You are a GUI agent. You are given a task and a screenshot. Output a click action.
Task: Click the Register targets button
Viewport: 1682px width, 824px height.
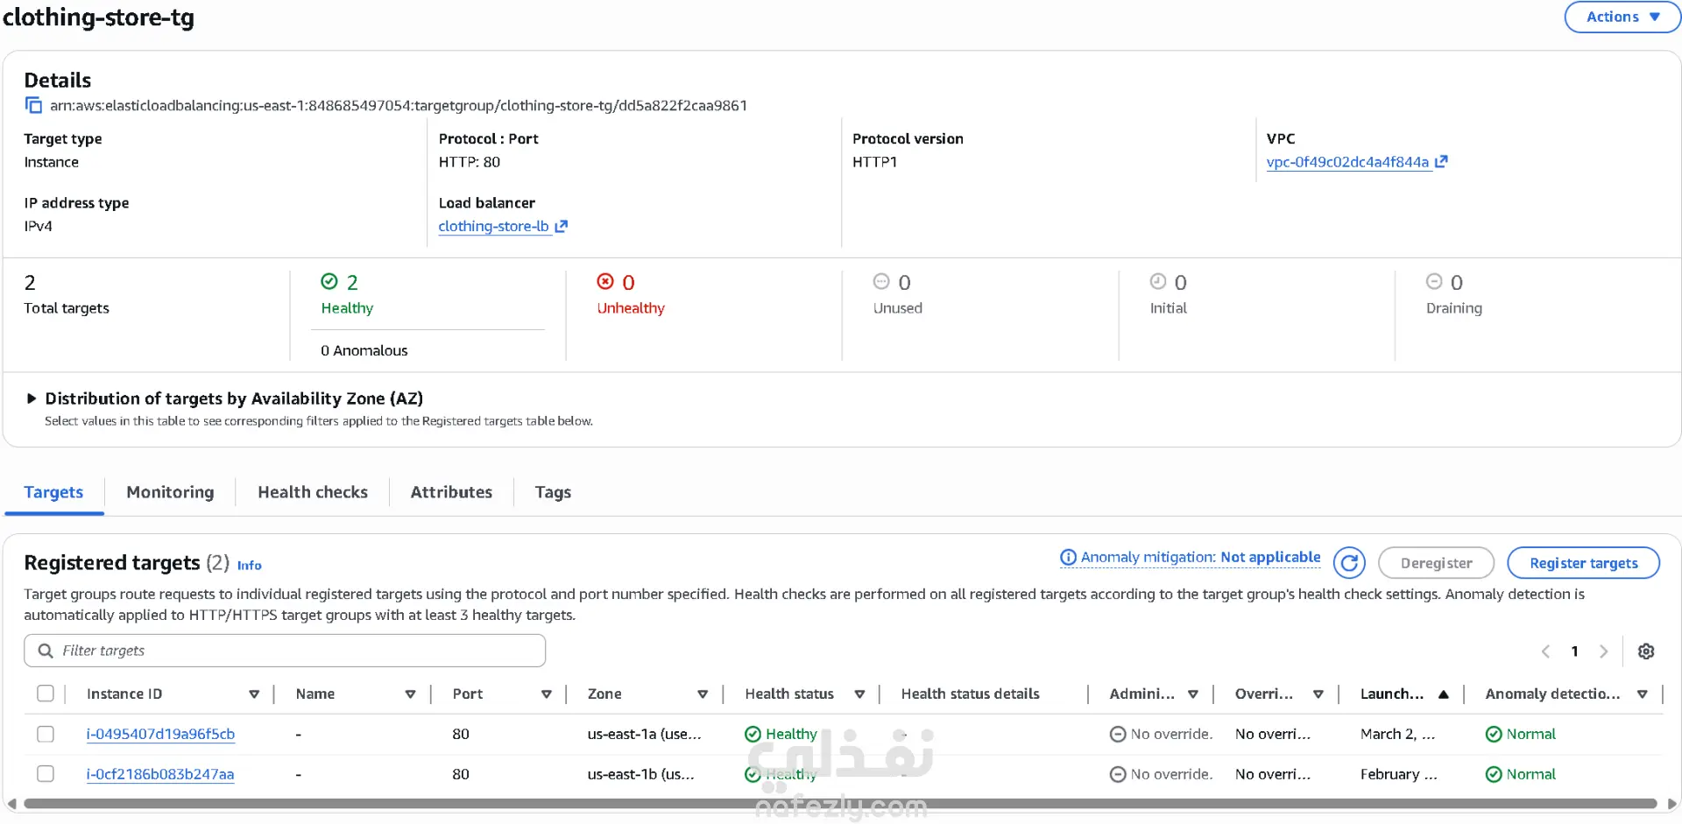(1583, 563)
